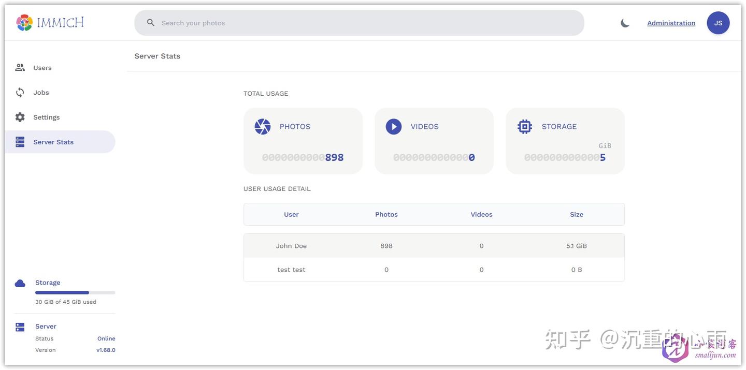Click the Jobs sync icon
Screen dimensions: 746x370
[20, 92]
